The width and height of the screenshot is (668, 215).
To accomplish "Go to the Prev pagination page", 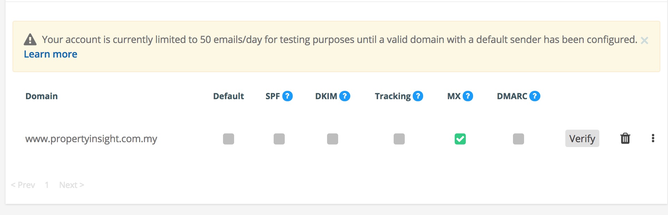I will (x=23, y=185).
